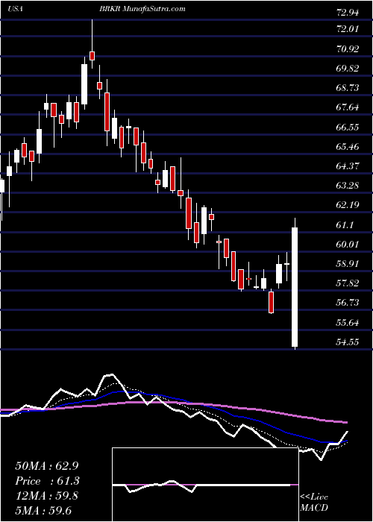Viewport: 373px width, 522px height.
Task: Select the highest-peak red candle near 70.92
Action: tap(93, 56)
